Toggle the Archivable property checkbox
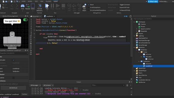Viewport: 174px width, 98px height. (x=14, y=60)
